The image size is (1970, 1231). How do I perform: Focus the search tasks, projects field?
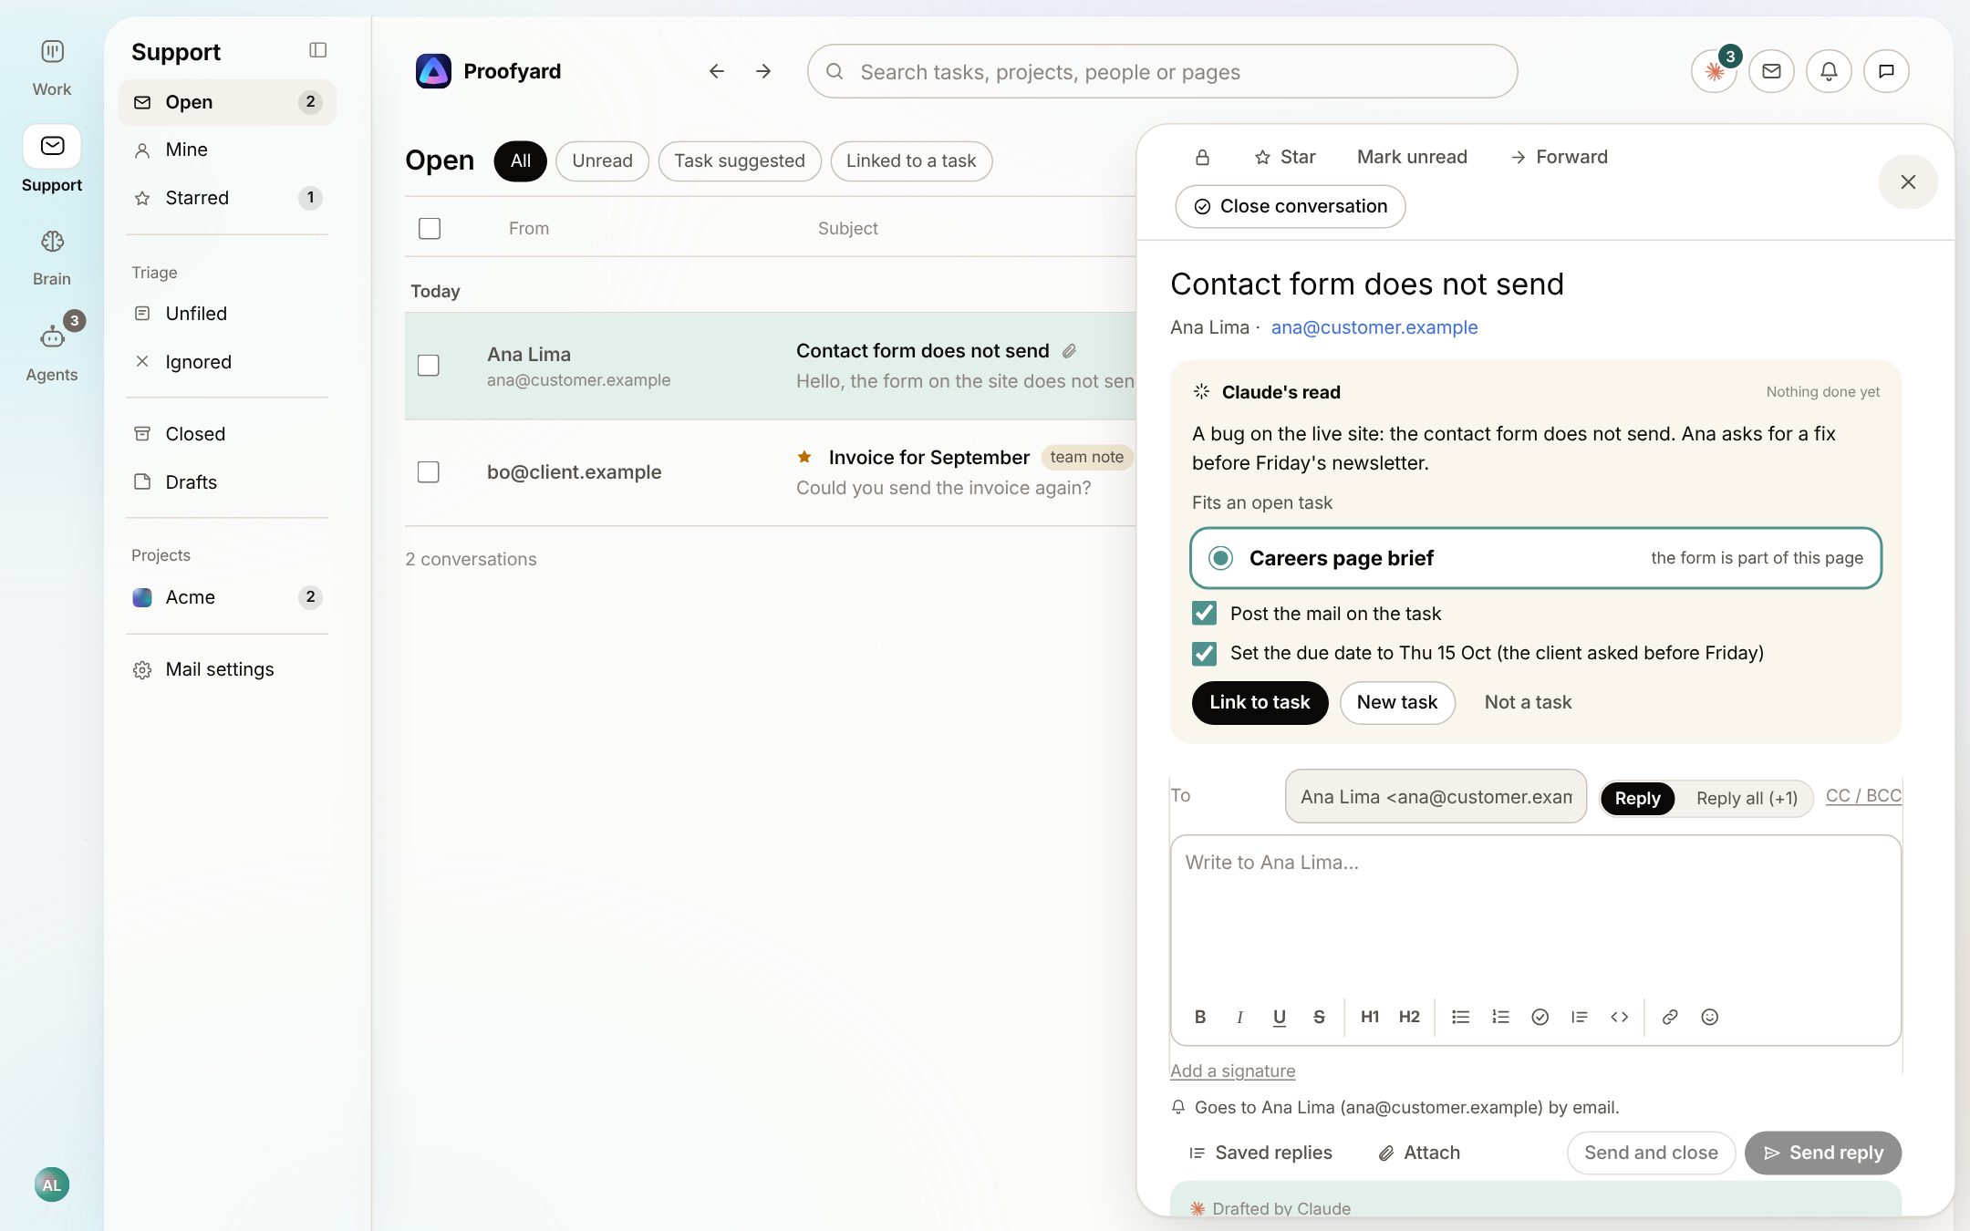1162,71
